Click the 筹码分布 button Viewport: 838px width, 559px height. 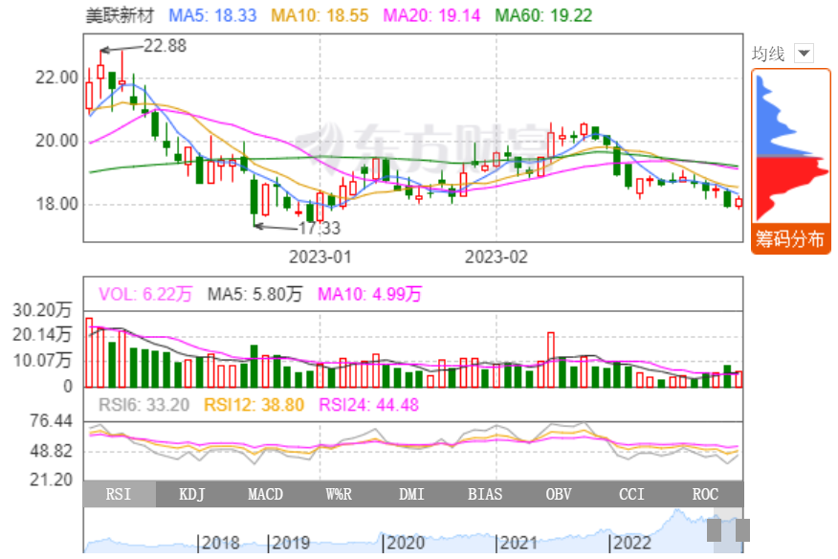pyautogui.click(x=789, y=239)
